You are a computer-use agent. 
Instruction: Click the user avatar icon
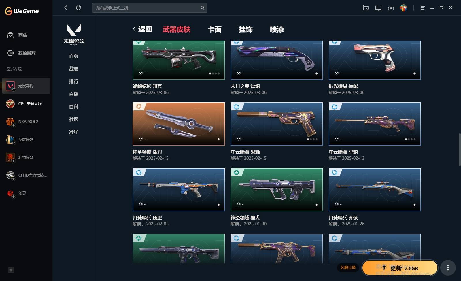point(404,8)
